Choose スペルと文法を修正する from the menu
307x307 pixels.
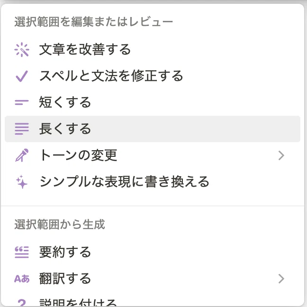coord(153,76)
